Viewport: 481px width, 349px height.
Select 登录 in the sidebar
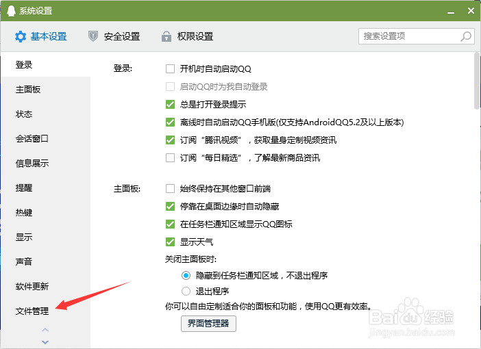point(45,64)
